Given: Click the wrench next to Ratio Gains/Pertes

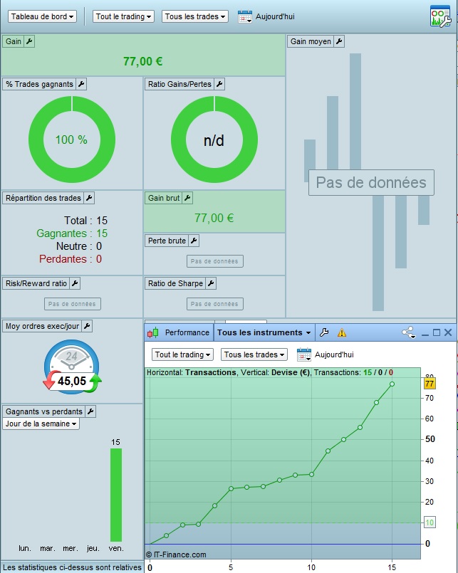Looking at the screenshot, I should point(219,84).
